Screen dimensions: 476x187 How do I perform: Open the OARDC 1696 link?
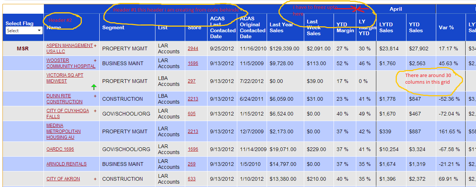pyautogui.click(x=60, y=149)
